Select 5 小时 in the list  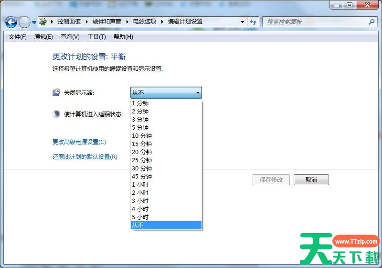pyautogui.click(x=166, y=217)
